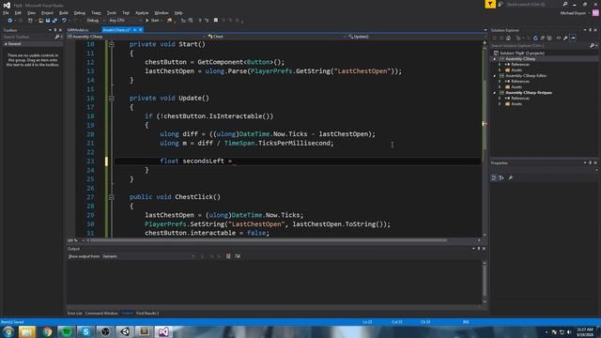Click the Open File folder icon
The width and height of the screenshot is (601, 338).
point(40,21)
